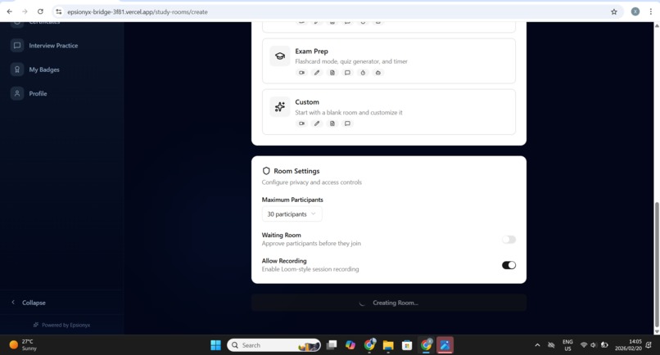
Task: Click 'Flashcard mode, quiz generator, and timer' text
Action: (x=351, y=61)
